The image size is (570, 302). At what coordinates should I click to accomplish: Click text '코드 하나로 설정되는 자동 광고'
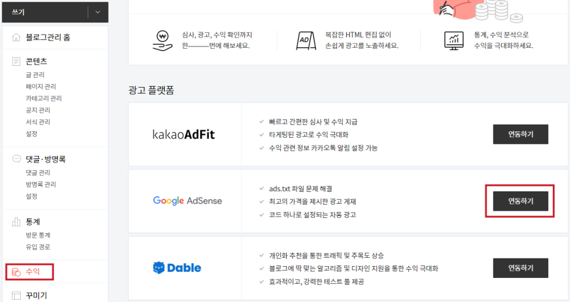(312, 215)
